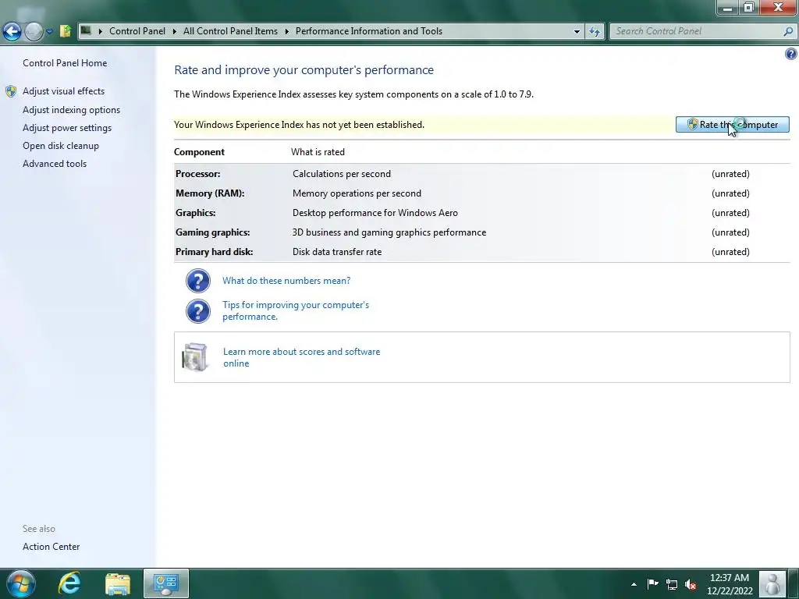Click 'Desktop performance for Windows Aero' text
This screenshot has height=599, width=799.
click(375, 213)
